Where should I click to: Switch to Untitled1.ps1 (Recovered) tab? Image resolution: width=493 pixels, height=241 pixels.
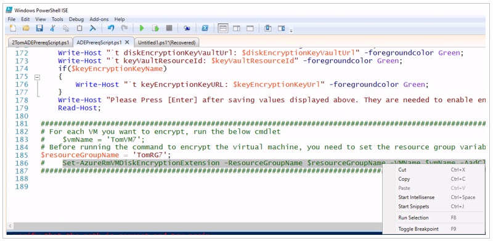click(166, 43)
